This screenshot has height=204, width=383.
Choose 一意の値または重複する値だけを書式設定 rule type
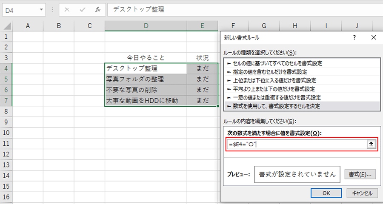pos(302,98)
